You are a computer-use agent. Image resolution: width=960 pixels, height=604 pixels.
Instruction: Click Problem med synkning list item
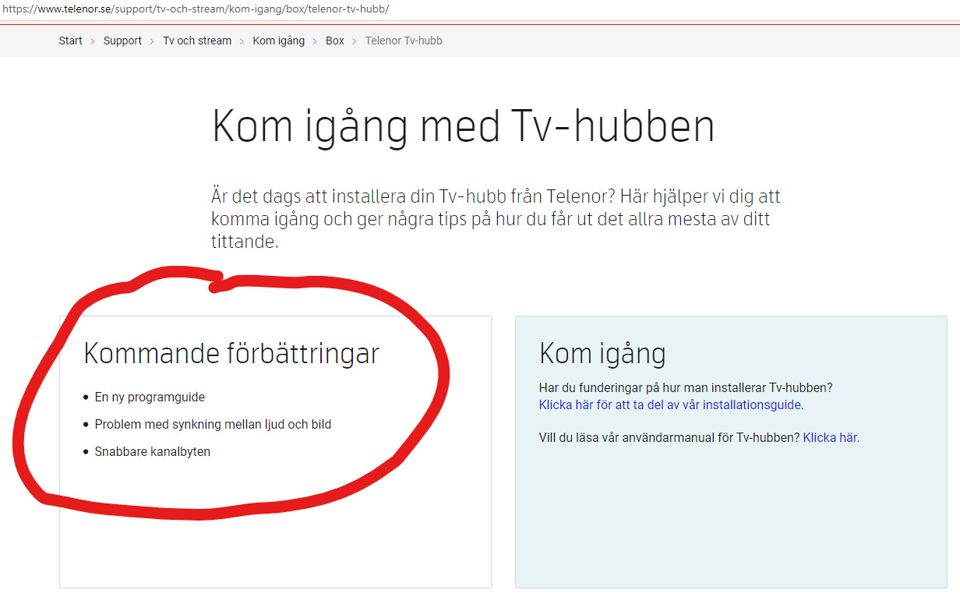pyautogui.click(x=213, y=425)
